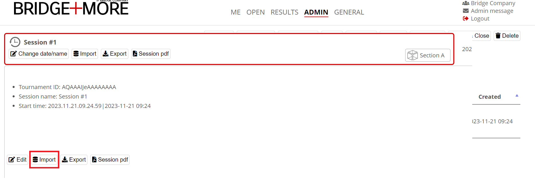Click the Section A button
Image resolution: width=535 pixels, height=185 pixels.
tap(428, 55)
